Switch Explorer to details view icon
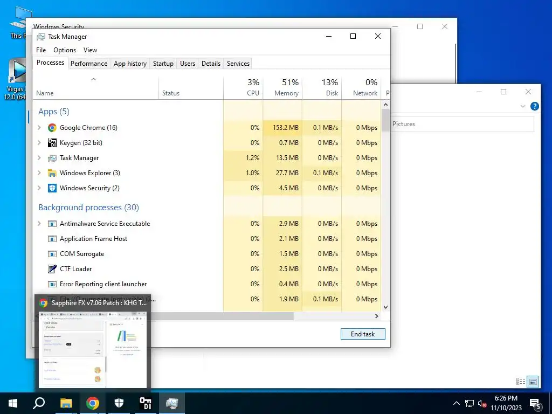This screenshot has height=414, width=552. coord(521,381)
